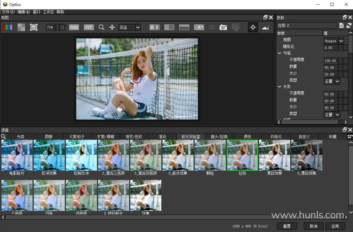Image resolution: width=353 pixels, height=232 pixels.
Task: Click the preset file icon beside 垃圾 2
Action: [x=342, y=25]
